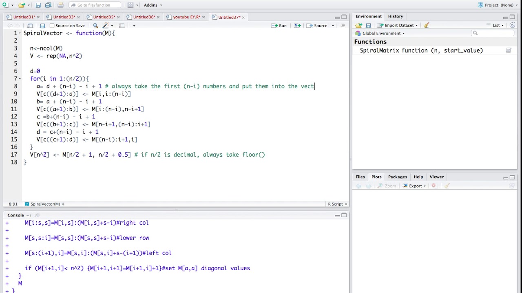This screenshot has width=522, height=293.
Task: Click the Environment search box
Action: click(x=493, y=33)
